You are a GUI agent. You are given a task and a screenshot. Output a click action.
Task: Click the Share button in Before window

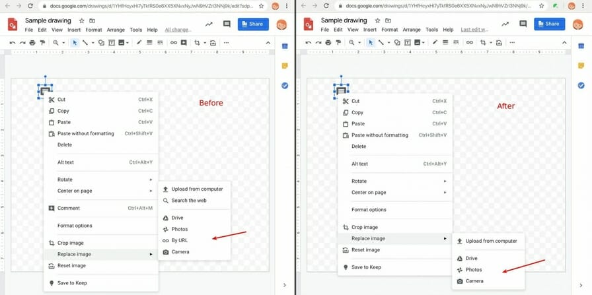[253, 24]
